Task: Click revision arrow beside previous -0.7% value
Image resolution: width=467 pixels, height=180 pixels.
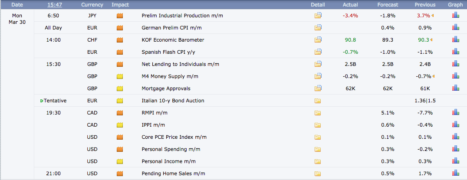Action: (433, 76)
